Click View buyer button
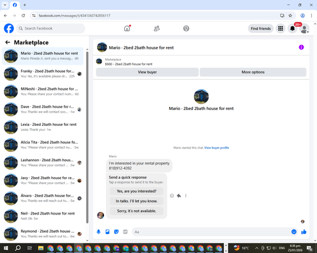Image resolution: width=317 pixels, height=253 pixels. (x=147, y=72)
